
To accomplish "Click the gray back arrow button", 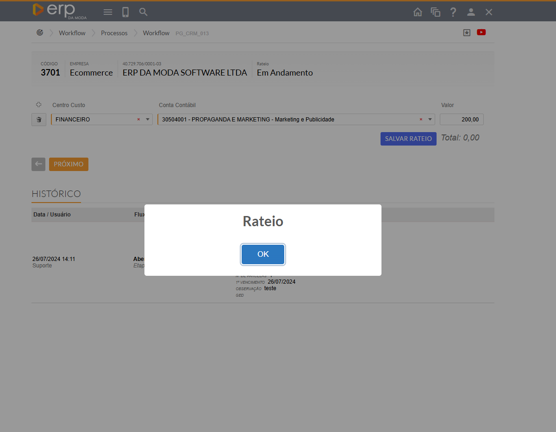I will coord(38,164).
